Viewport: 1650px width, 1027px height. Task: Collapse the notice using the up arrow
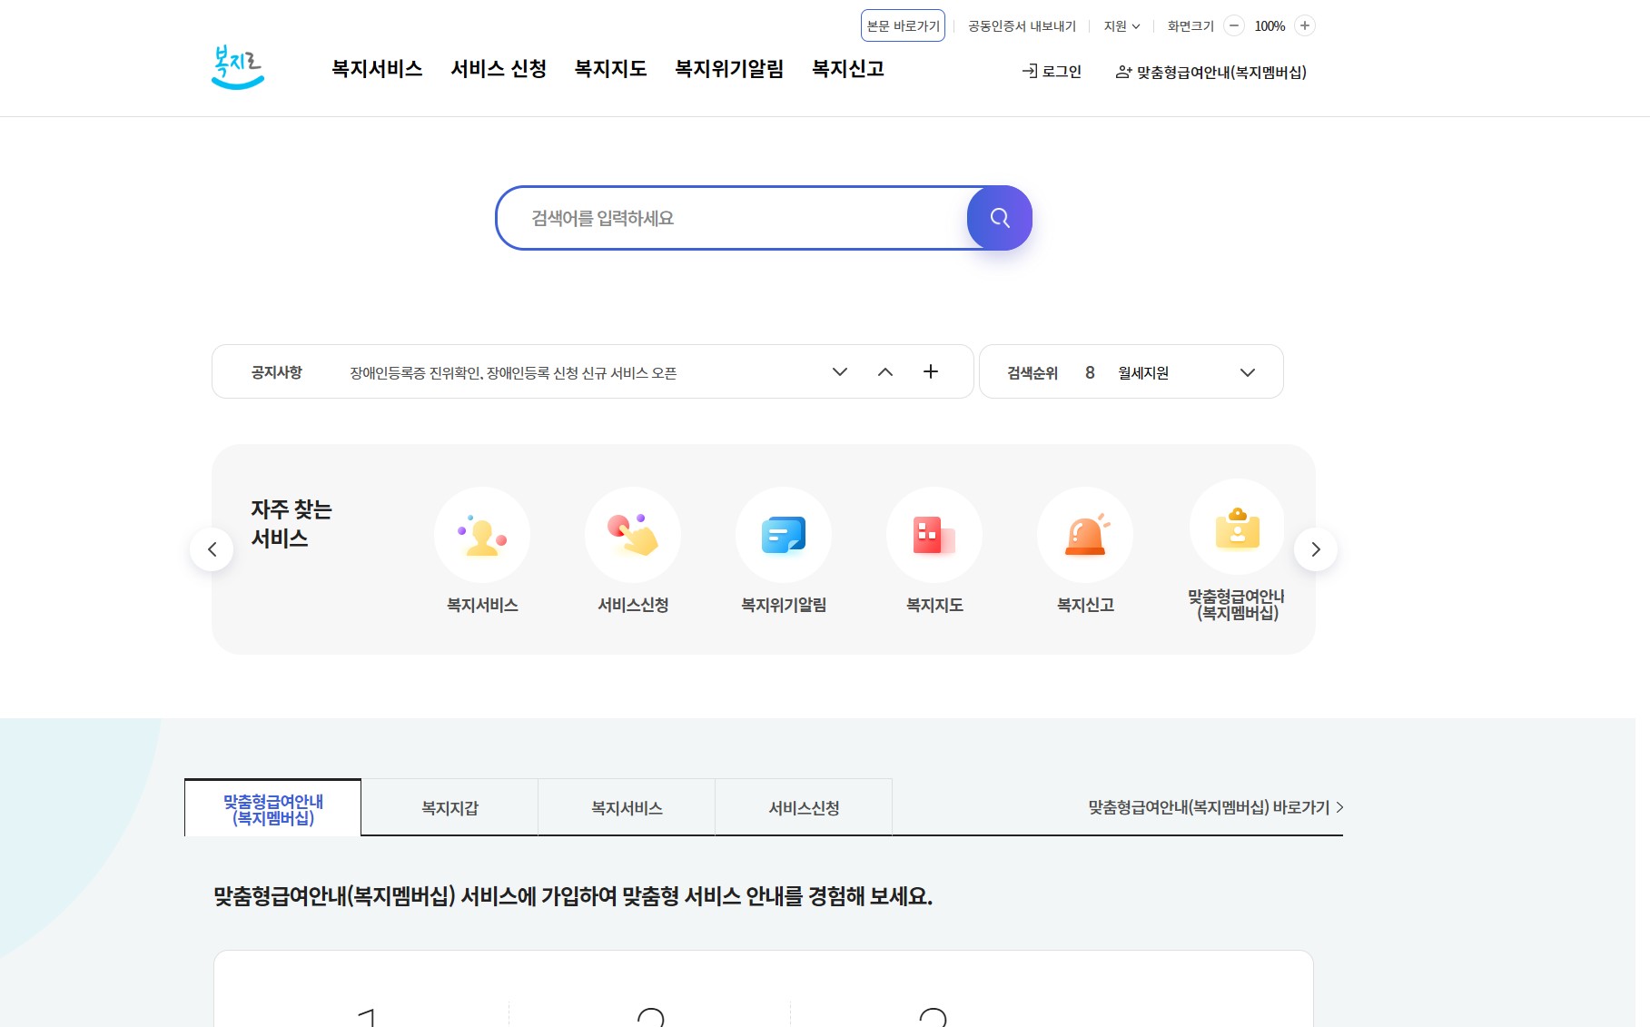click(x=884, y=371)
